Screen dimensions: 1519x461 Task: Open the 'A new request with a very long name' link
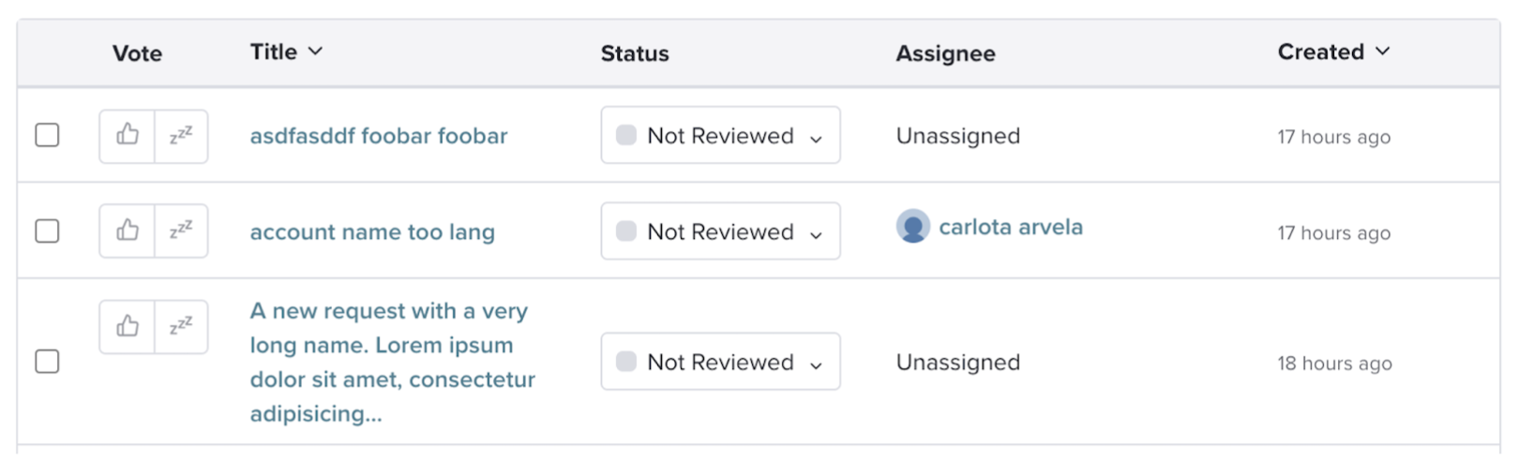point(392,362)
